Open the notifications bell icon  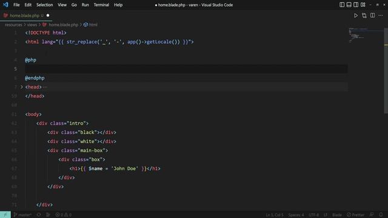pos(381,214)
